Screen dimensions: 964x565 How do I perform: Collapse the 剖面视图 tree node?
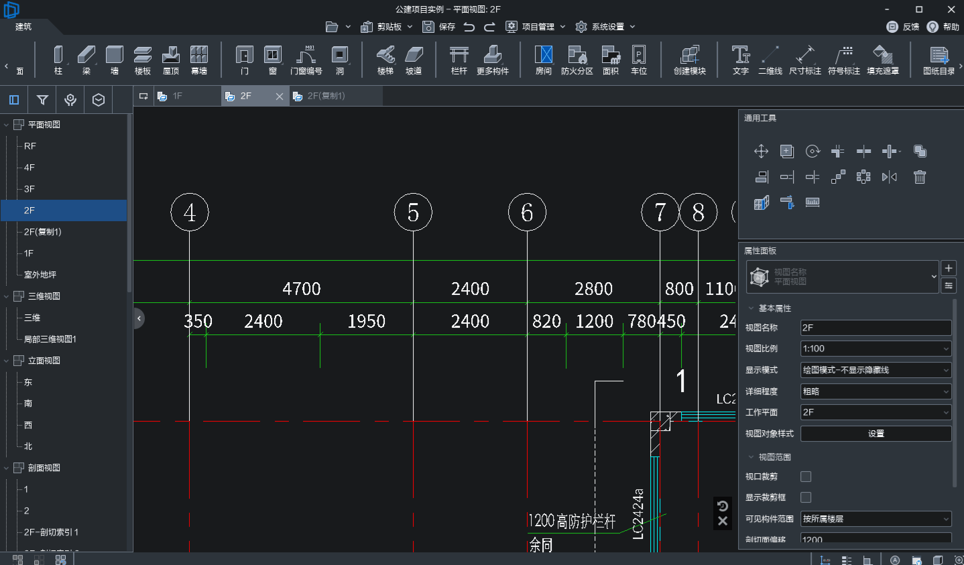(7, 468)
